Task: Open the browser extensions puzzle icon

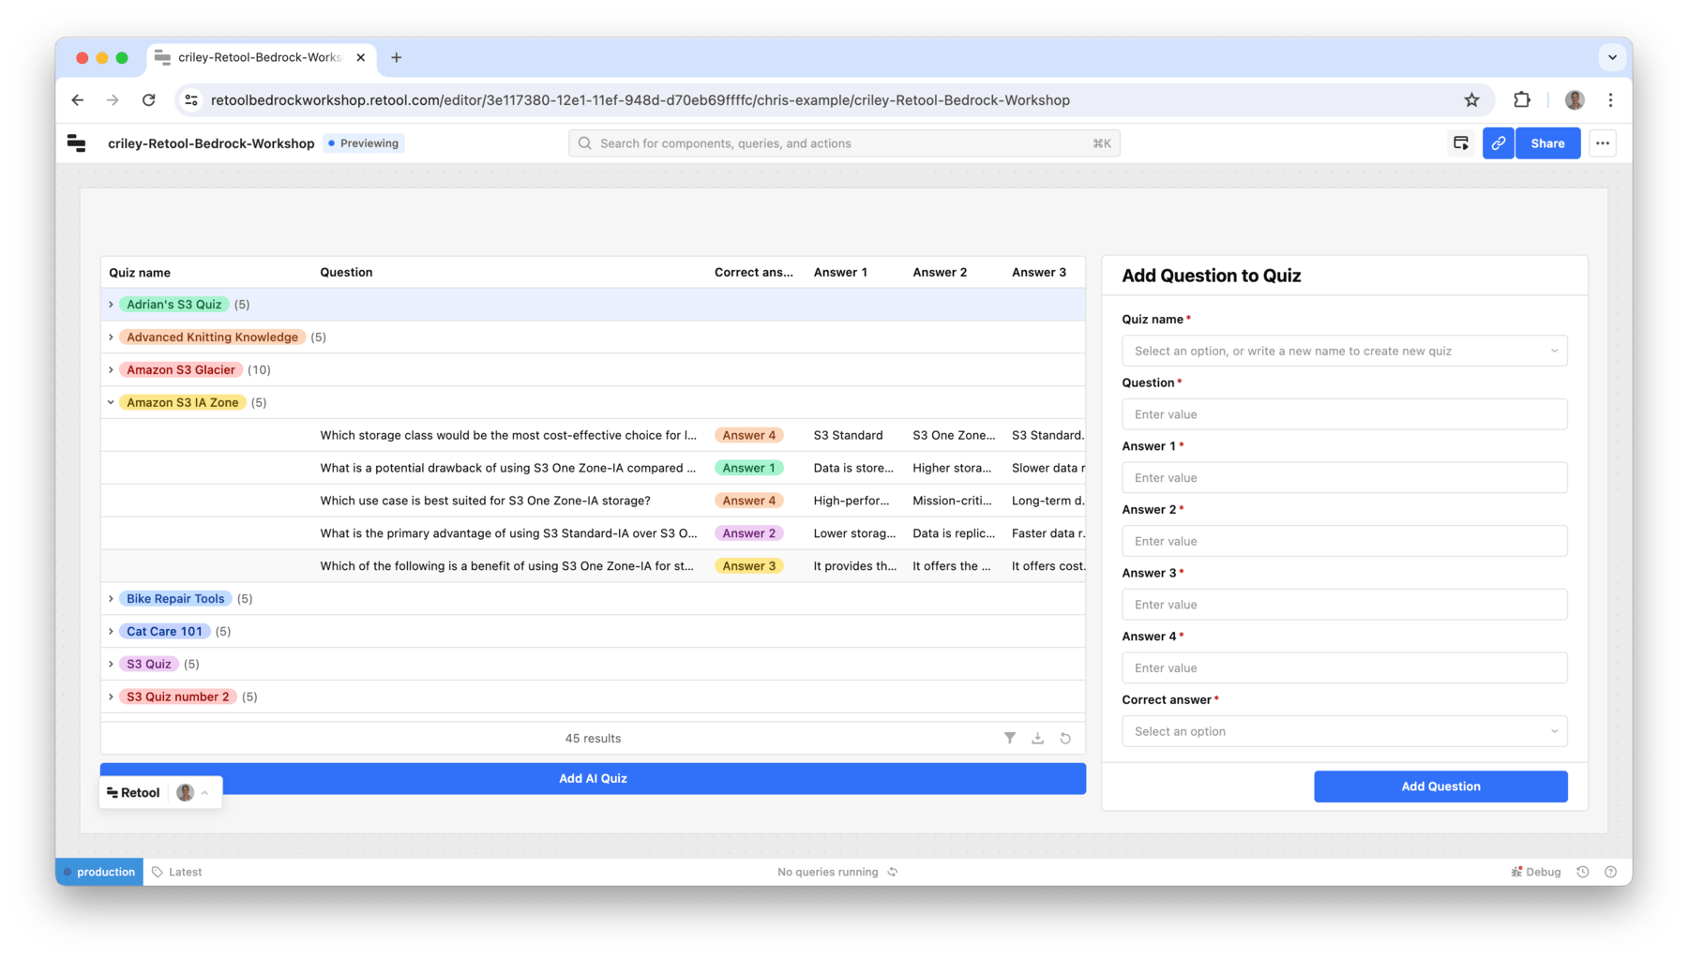Action: pyautogui.click(x=1522, y=99)
